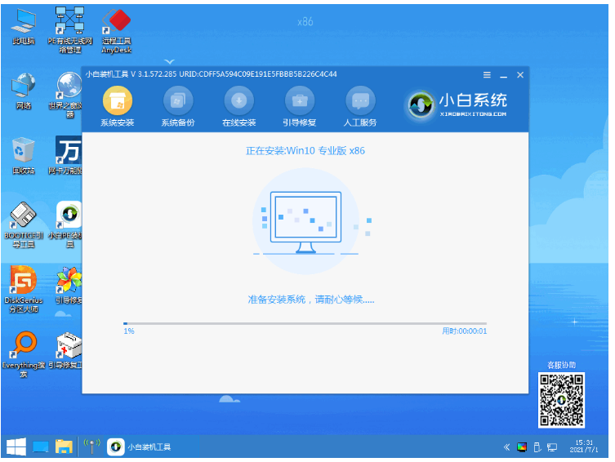Click the Windows Start button

coord(16,446)
